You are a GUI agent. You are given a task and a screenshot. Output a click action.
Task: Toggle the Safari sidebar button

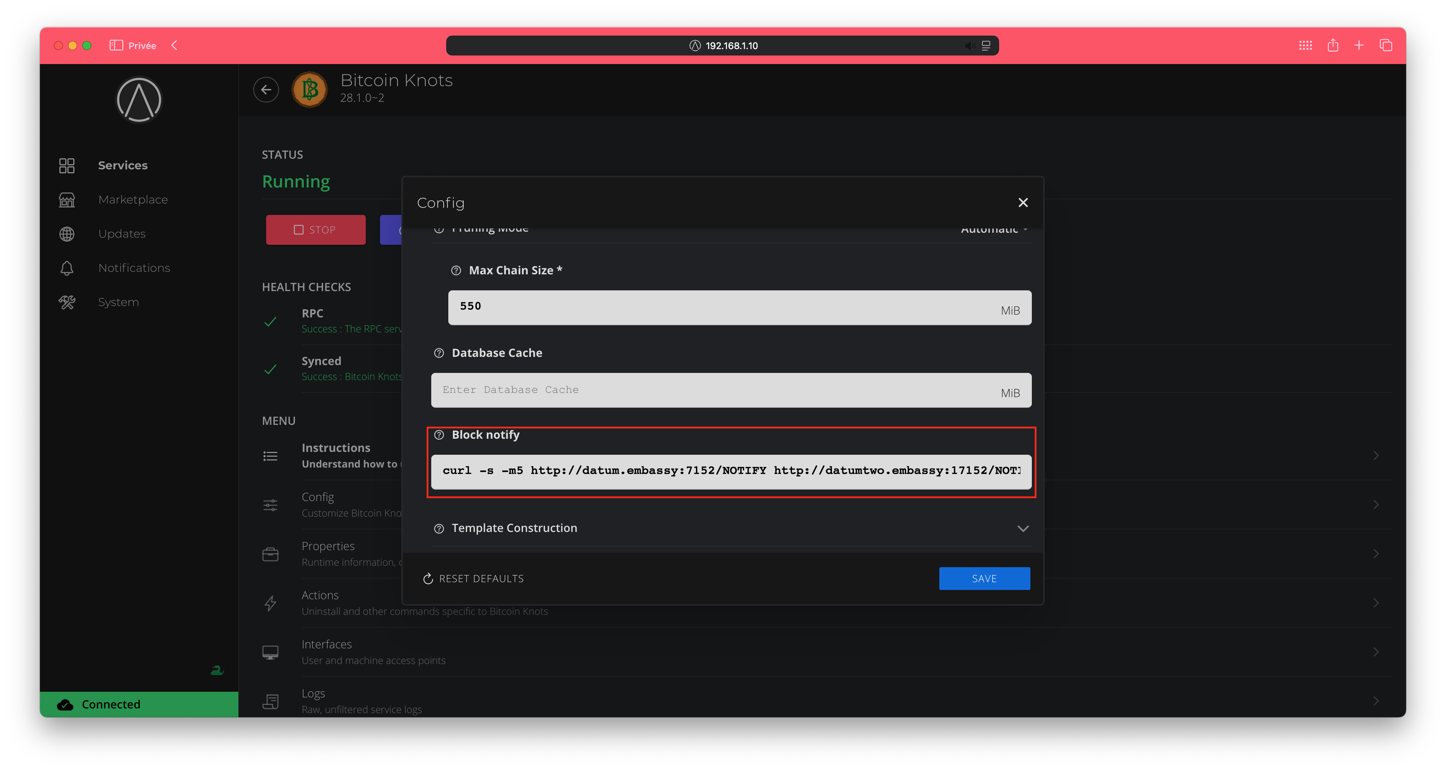(116, 46)
